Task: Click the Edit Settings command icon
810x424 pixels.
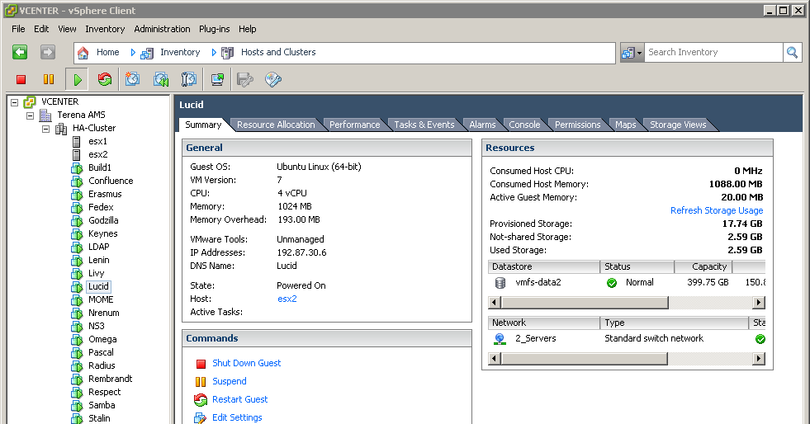Action: 200,417
